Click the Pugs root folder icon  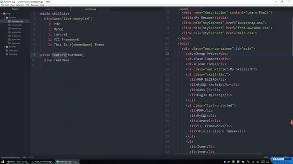tap(5, 14)
